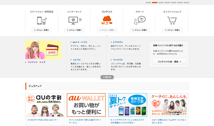Close the menu with the 閉じる button

click(x=107, y=77)
